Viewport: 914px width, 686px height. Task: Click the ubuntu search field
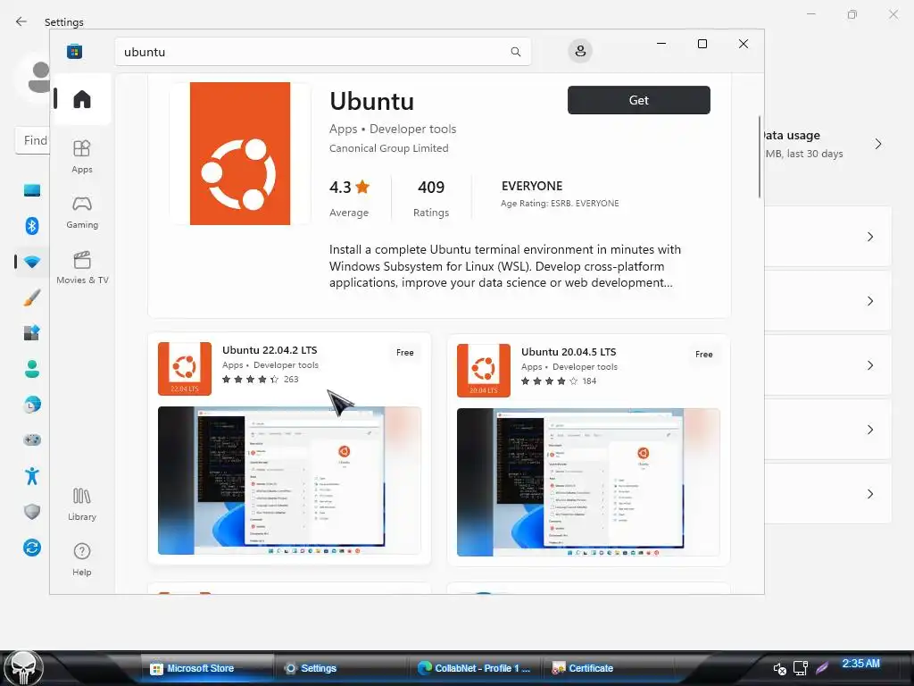click(322, 52)
